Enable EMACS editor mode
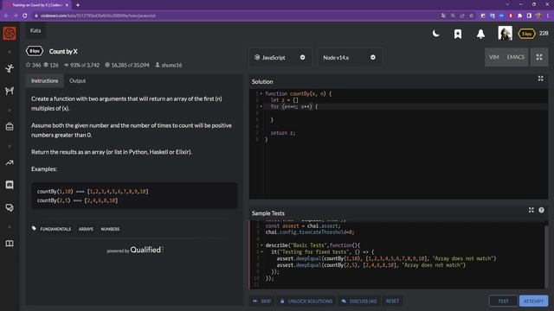Screen dimensions: 554x311 pyautogui.click(x=516, y=57)
